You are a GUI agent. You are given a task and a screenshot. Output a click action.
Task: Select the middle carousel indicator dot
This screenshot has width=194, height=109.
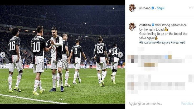61,99
